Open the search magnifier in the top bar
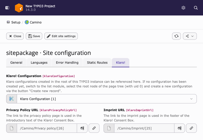203x140 pixels. coord(196,8)
